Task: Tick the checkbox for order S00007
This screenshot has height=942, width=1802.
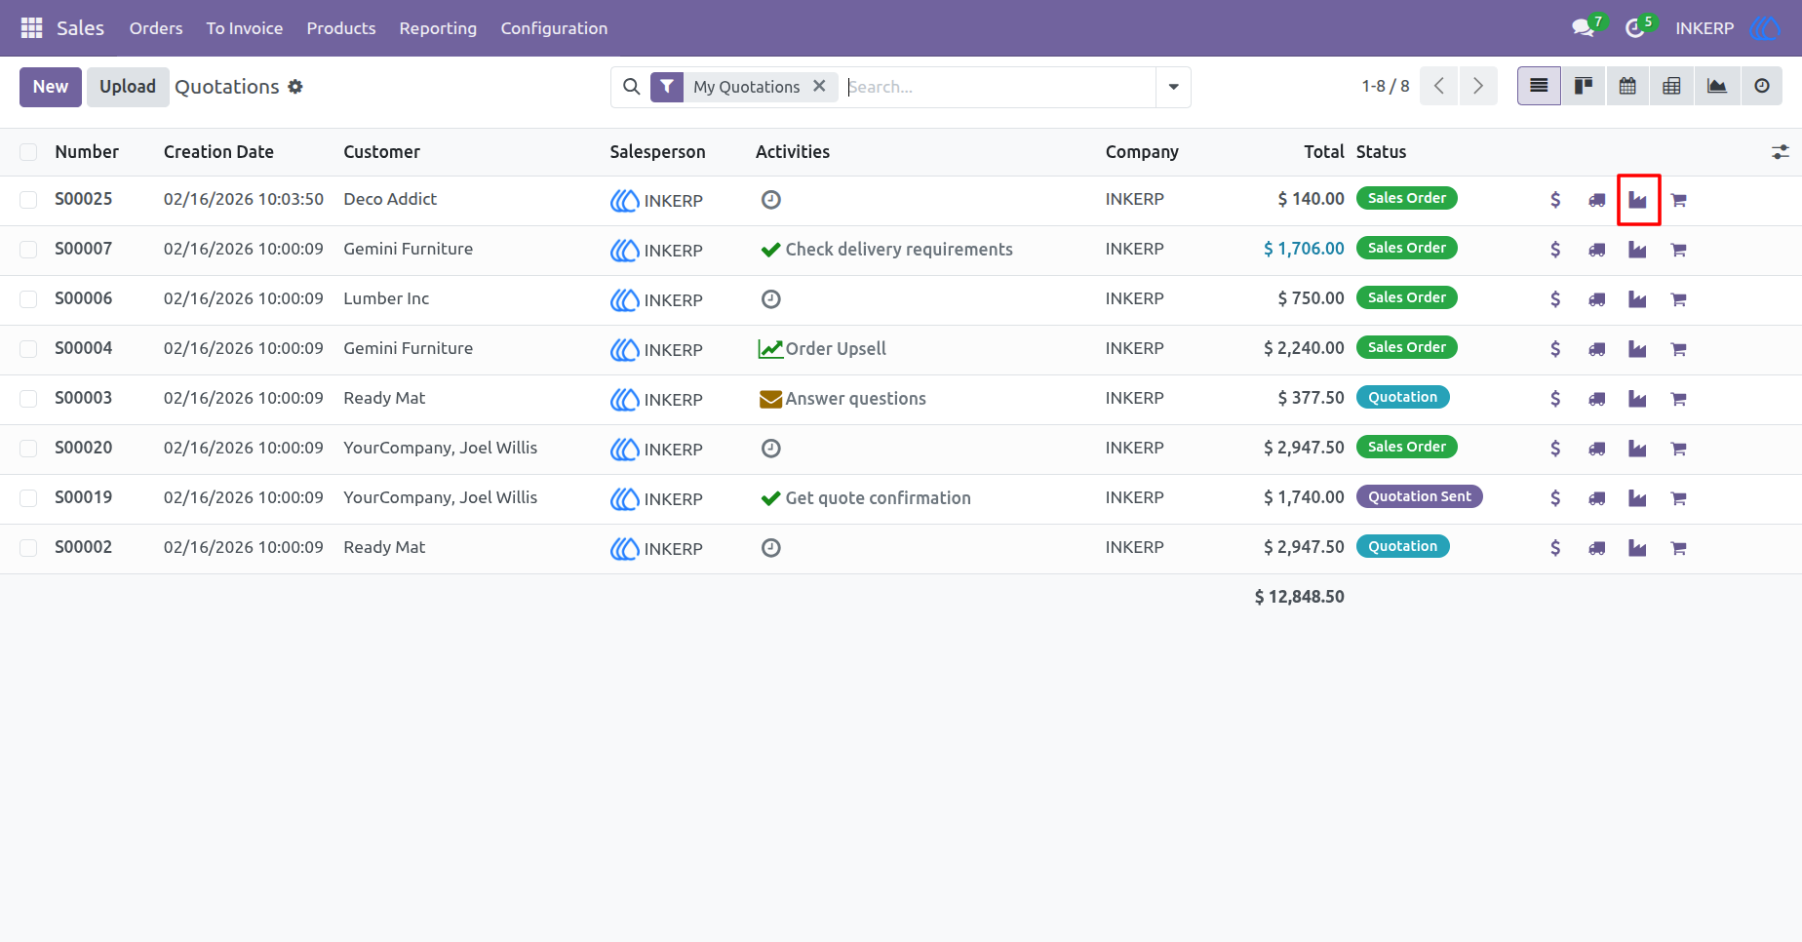Action: 28,250
